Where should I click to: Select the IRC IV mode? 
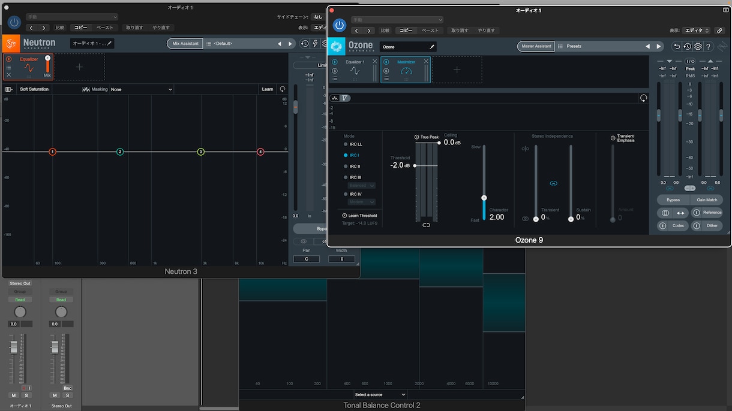click(x=352, y=194)
